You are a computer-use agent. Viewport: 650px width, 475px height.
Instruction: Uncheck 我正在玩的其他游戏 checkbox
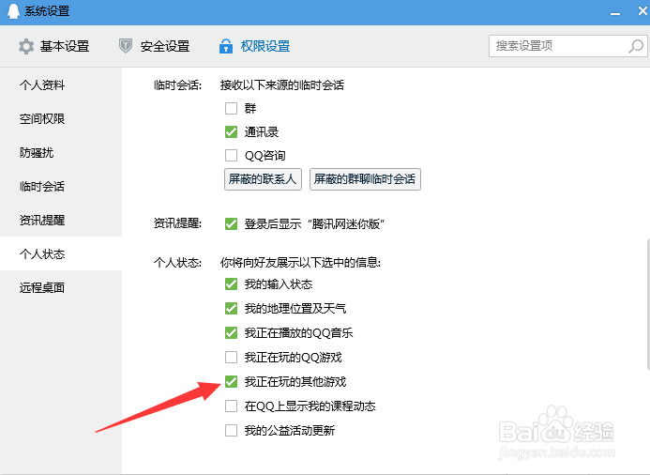click(231, 381)
